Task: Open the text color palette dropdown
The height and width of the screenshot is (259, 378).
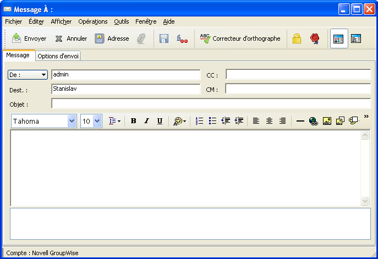Action: (x=179, y=121)
